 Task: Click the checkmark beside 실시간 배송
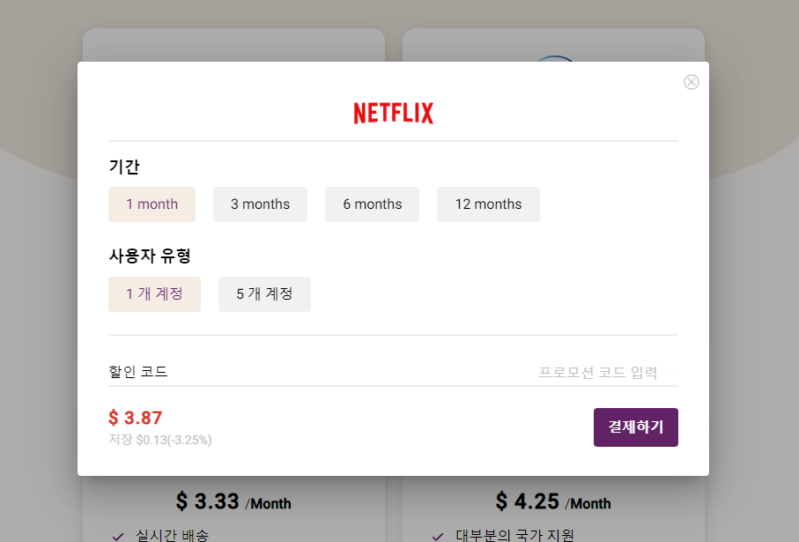click(118, 537)
